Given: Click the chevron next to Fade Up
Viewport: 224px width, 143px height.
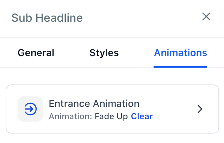Looking at the screenshot, I should pyautogui.click(x=200, y=109).
